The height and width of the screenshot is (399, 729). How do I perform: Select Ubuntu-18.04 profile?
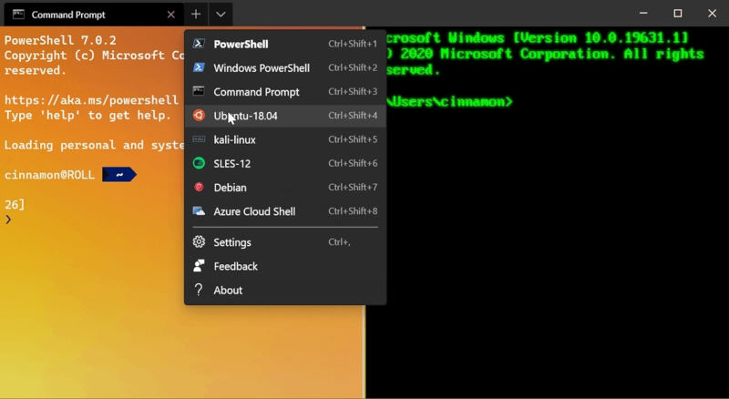[285, 116]
